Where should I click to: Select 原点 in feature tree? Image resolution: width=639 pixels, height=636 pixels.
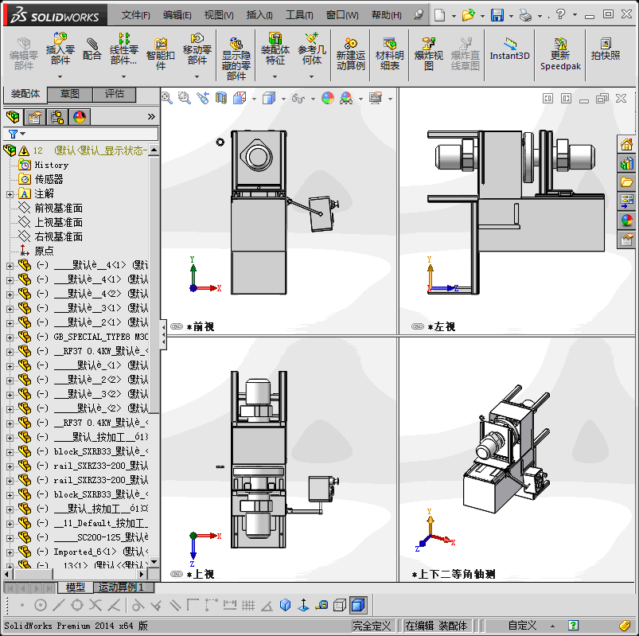[x=44, y=251]
